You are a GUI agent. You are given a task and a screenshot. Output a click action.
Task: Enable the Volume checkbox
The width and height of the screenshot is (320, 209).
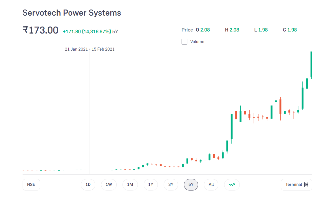[184, 42]
